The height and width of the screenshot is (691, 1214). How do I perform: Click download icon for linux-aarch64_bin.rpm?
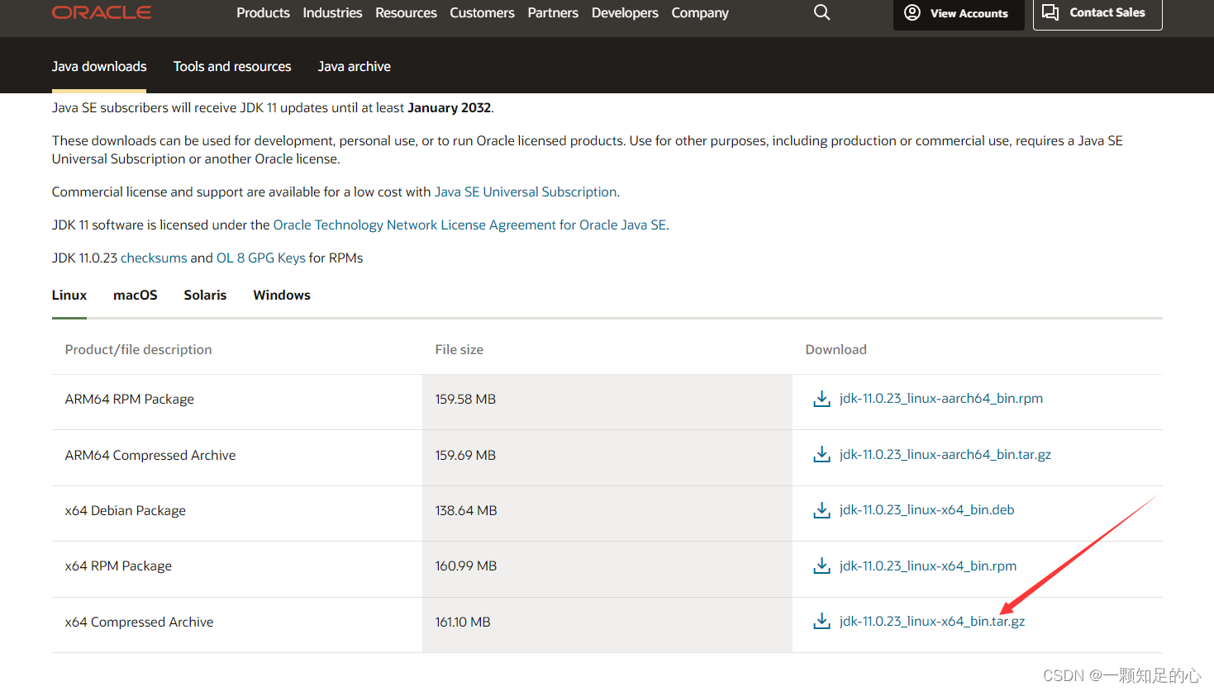821,399
